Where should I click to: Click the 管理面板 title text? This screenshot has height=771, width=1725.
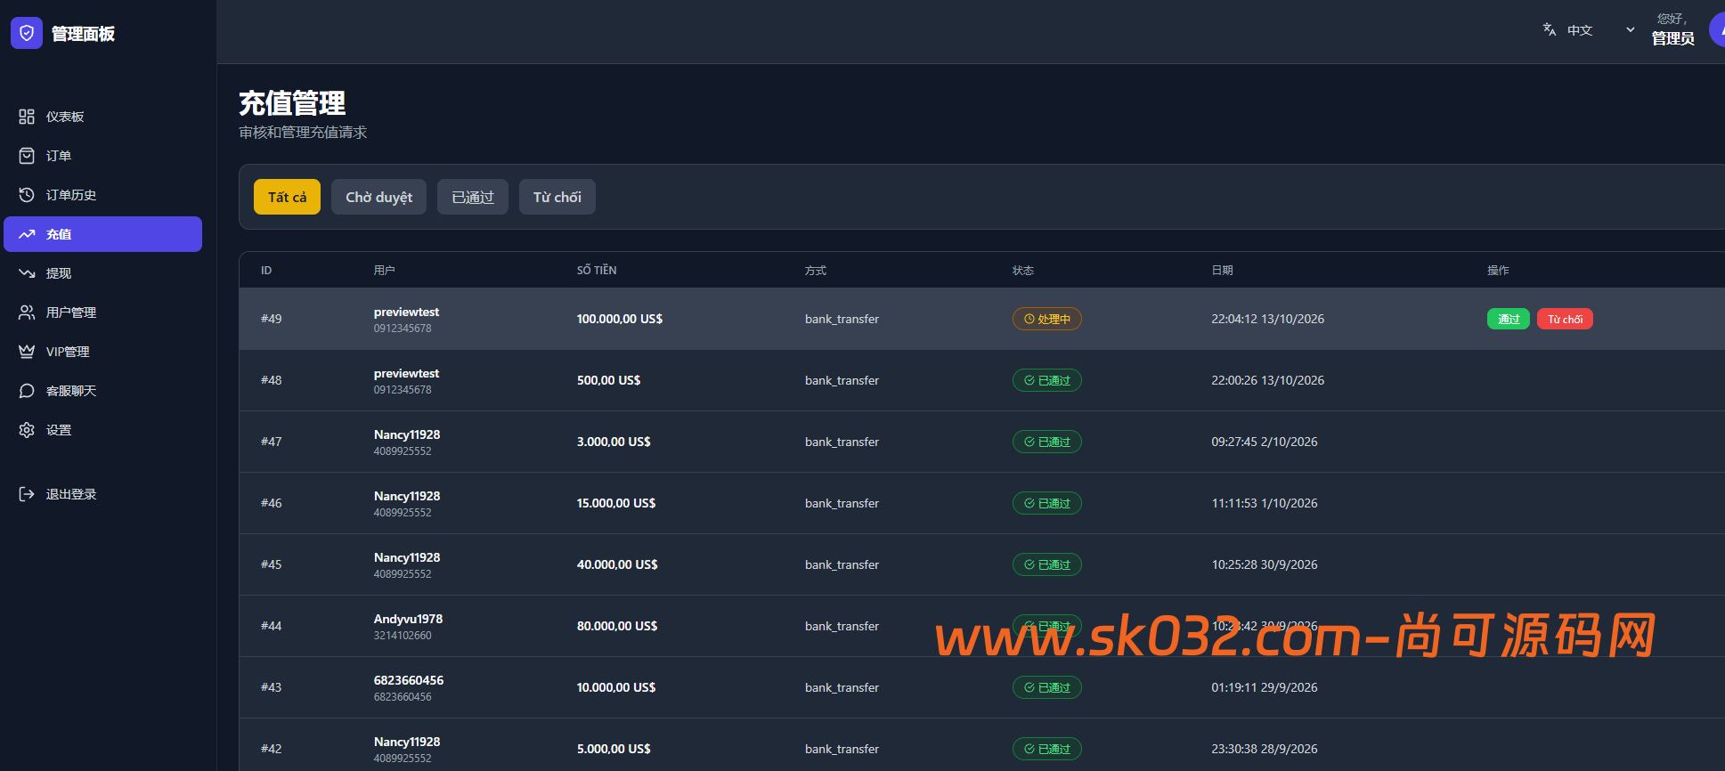point(83,34)
